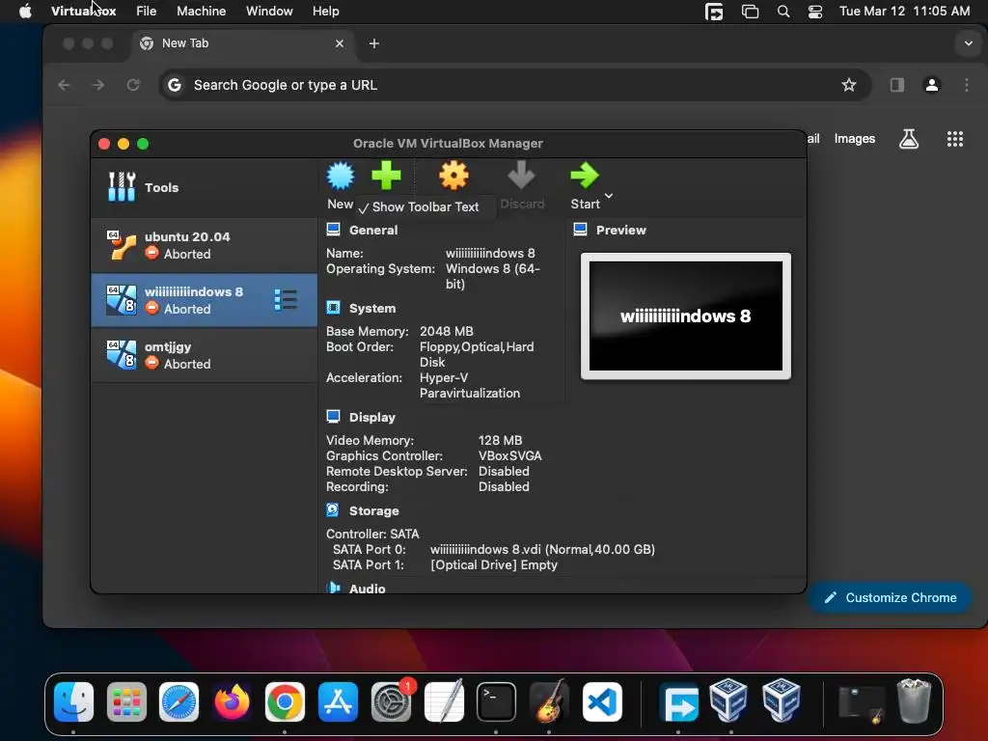Open Search Labs flask icon in Chrome

909,139
